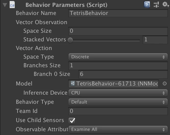Click the Branch 0 Size field
Viewport: 170px width, 135px height.
click(x=123, y=74)
